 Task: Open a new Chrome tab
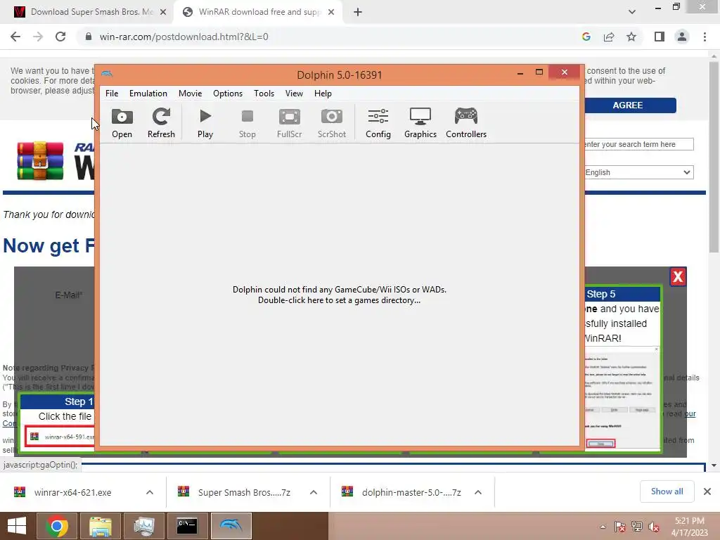tap(358, 13)
